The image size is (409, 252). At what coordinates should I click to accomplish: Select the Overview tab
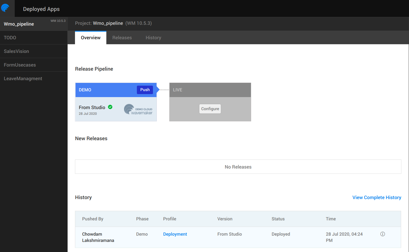tap(91, 38)
